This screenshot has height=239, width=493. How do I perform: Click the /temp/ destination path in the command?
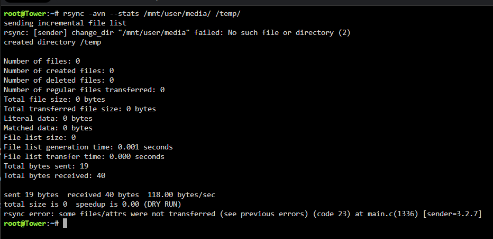click(228, 14)
